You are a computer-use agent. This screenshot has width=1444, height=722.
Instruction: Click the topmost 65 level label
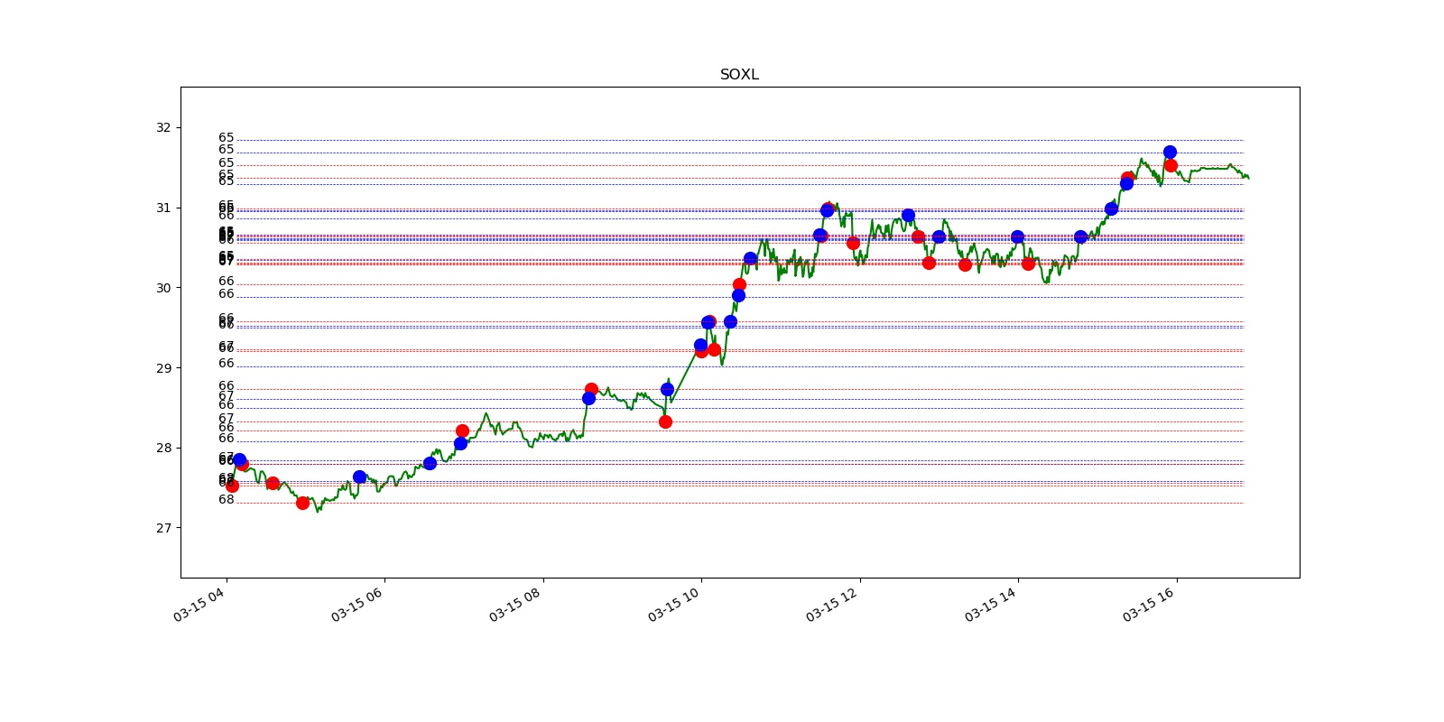pos(226,138)
